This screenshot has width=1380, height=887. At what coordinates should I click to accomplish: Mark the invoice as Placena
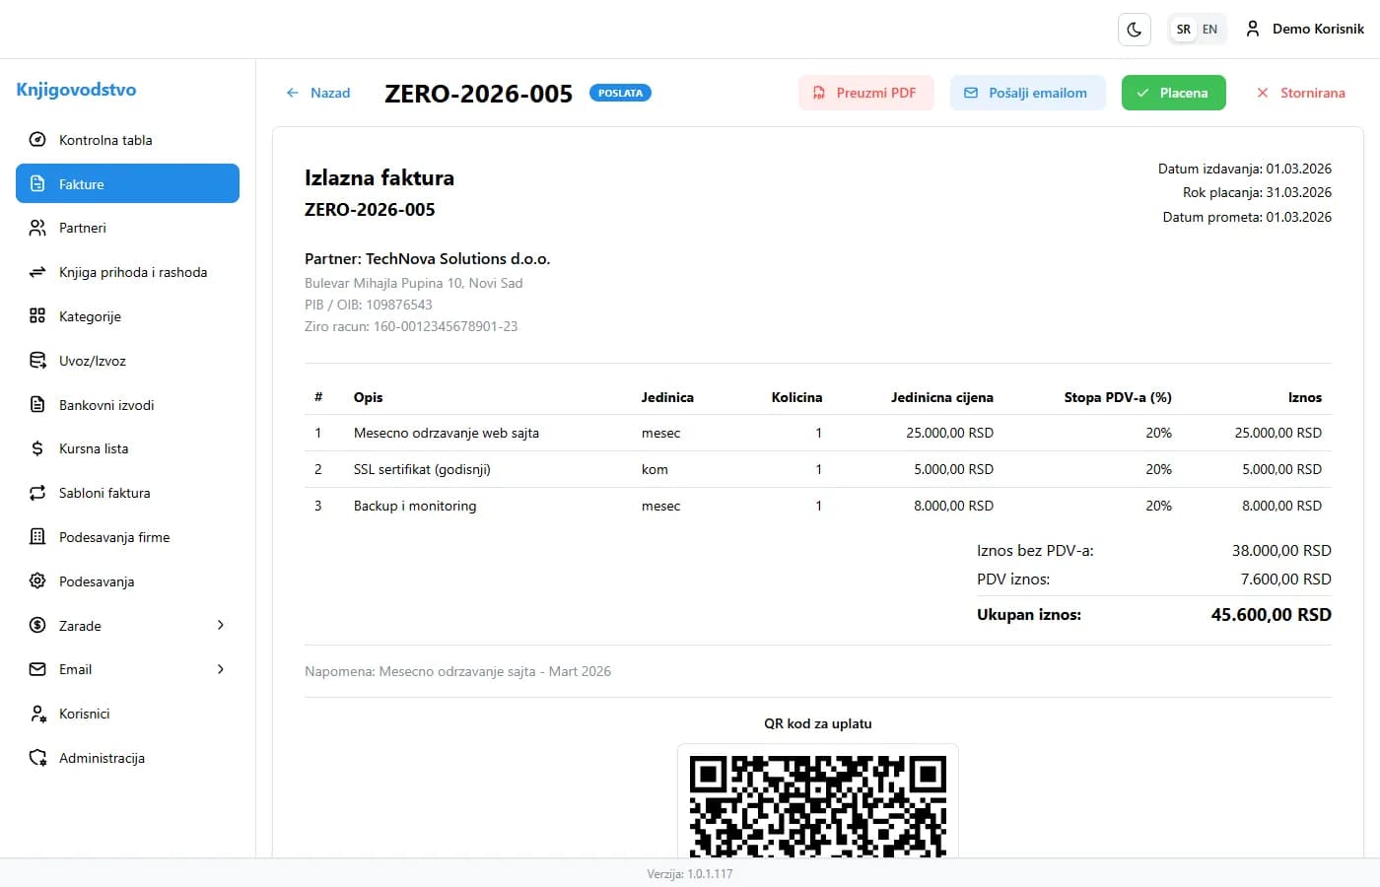(x=1174, y=93)
